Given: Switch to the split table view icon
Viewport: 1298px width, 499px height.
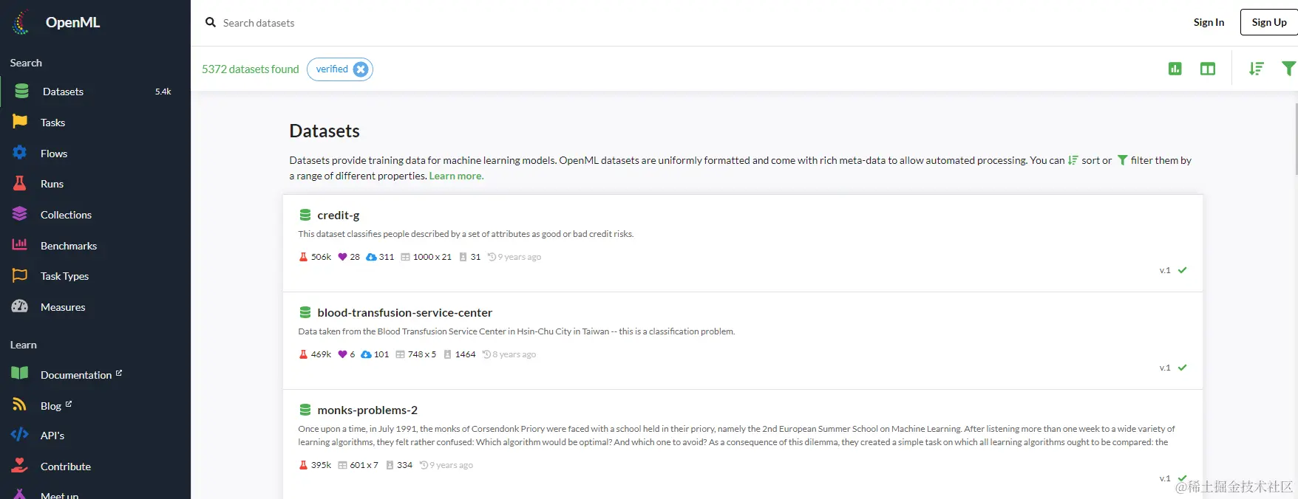Looking at the screenshot, I should coord(1208,69).
